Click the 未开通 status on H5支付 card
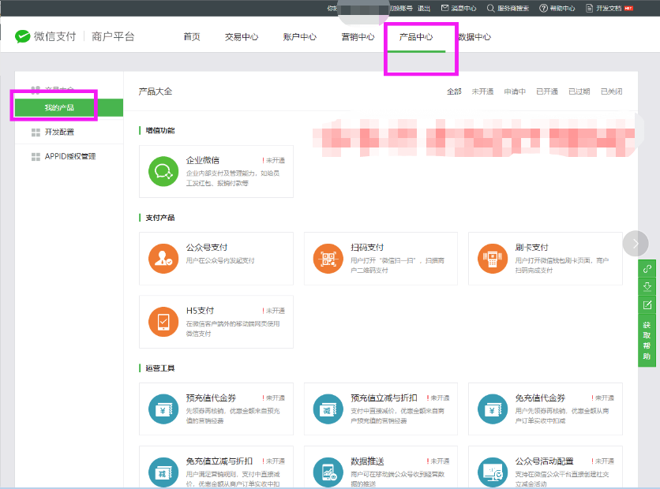This screenshot has width=660, height=489. (274, 311)
